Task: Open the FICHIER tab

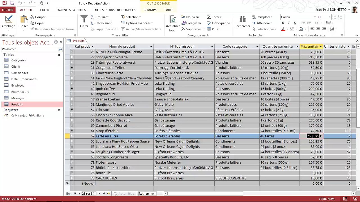Action: tap(8, 10)
